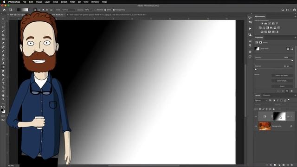
Task: Lock all attributes padlock icon
Action: click(x=273, y=109)
